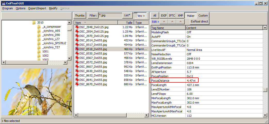The image size is (269, 124).
Task: Select the LensIDNumber tag row
Action: click(x=207, y=89)
